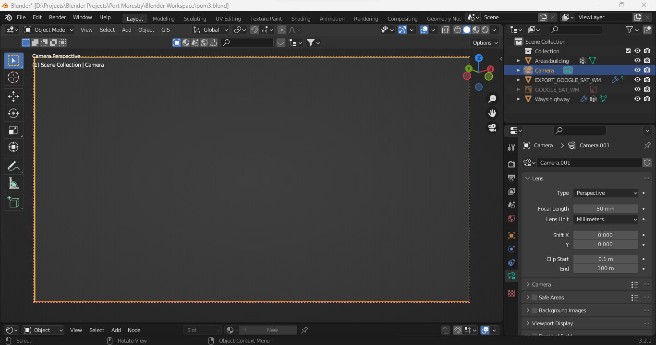Uncheck the Collection checkbox in the outliner
The height and width of the screenshot is (345, 656).
(627, 50)
